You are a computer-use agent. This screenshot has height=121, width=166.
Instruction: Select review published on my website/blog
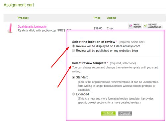tap(73, 51)
